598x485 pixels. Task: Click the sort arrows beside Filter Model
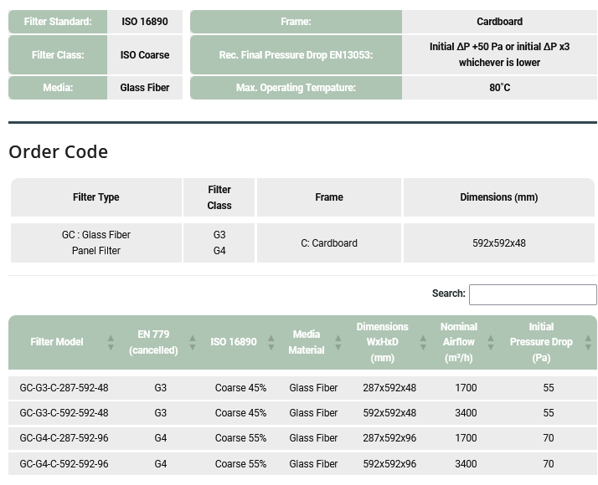111,343
